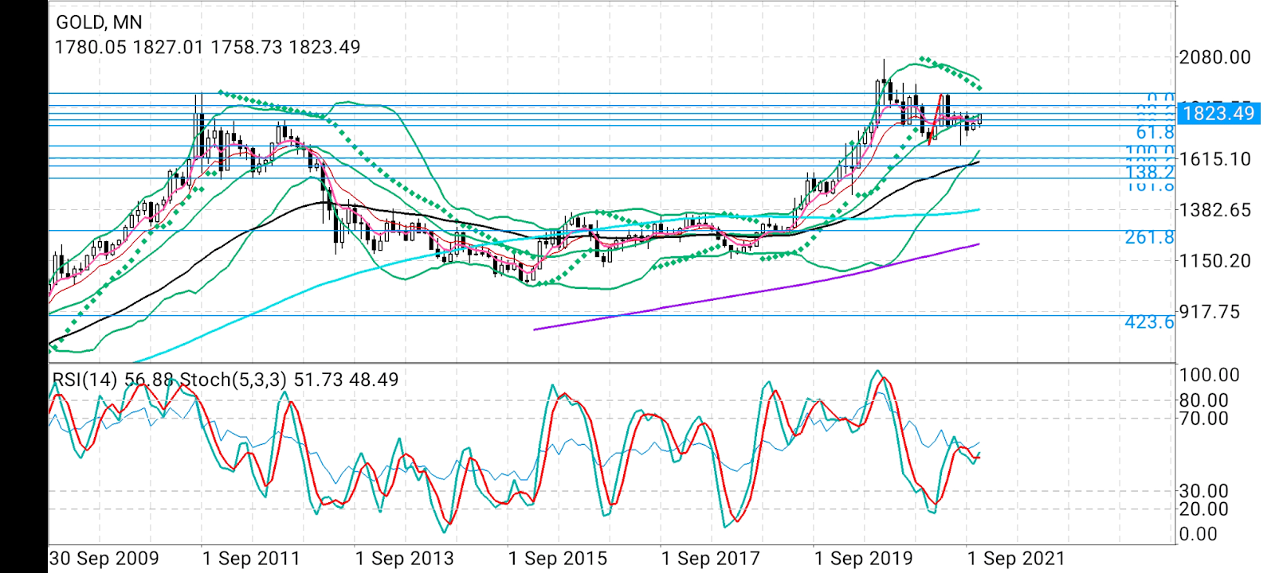This screenshot has height=573, width=1275.
Task: Click the 80.00 oscillator scale value
Action: click(1204, 400)
